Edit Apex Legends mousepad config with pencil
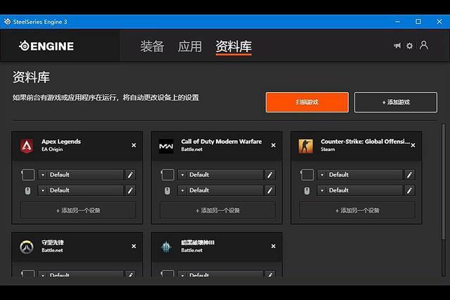450x300 pixels. point(130,175)
